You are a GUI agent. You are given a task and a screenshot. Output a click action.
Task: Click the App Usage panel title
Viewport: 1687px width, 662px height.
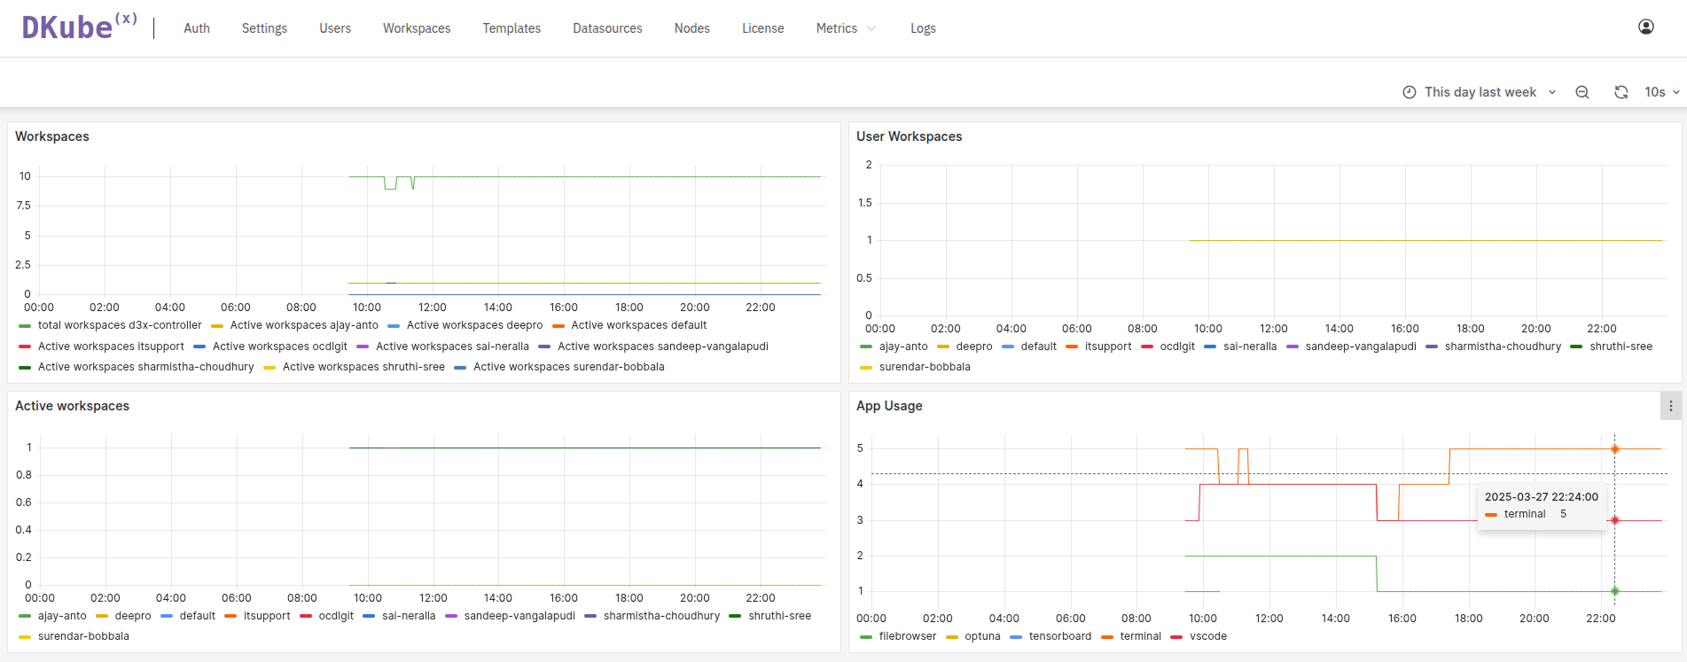889,406
